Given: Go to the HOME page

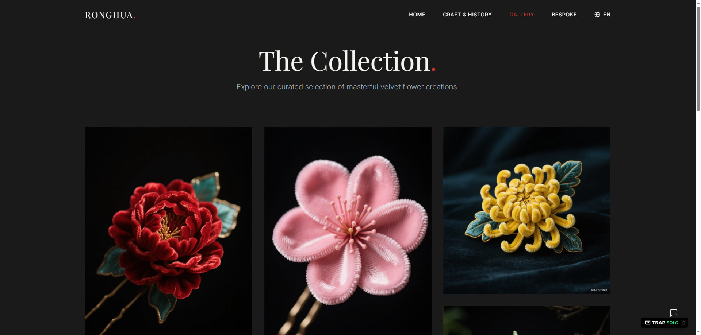Looking at the screenshot, I should (x=417, y=15).
